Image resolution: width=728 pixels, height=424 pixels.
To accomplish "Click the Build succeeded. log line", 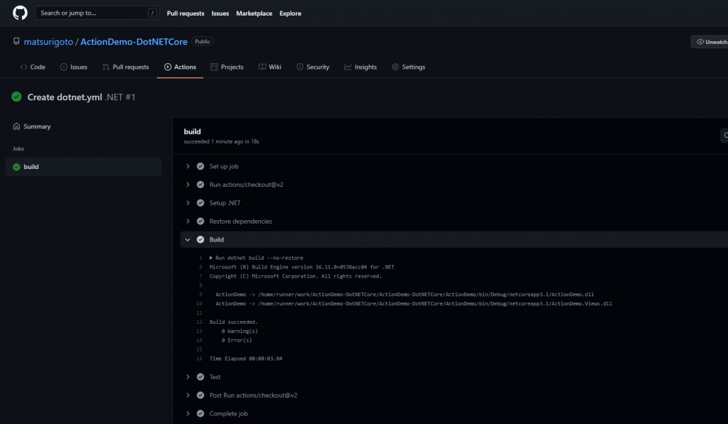I will pyautogui.click(x=233, y=322).
